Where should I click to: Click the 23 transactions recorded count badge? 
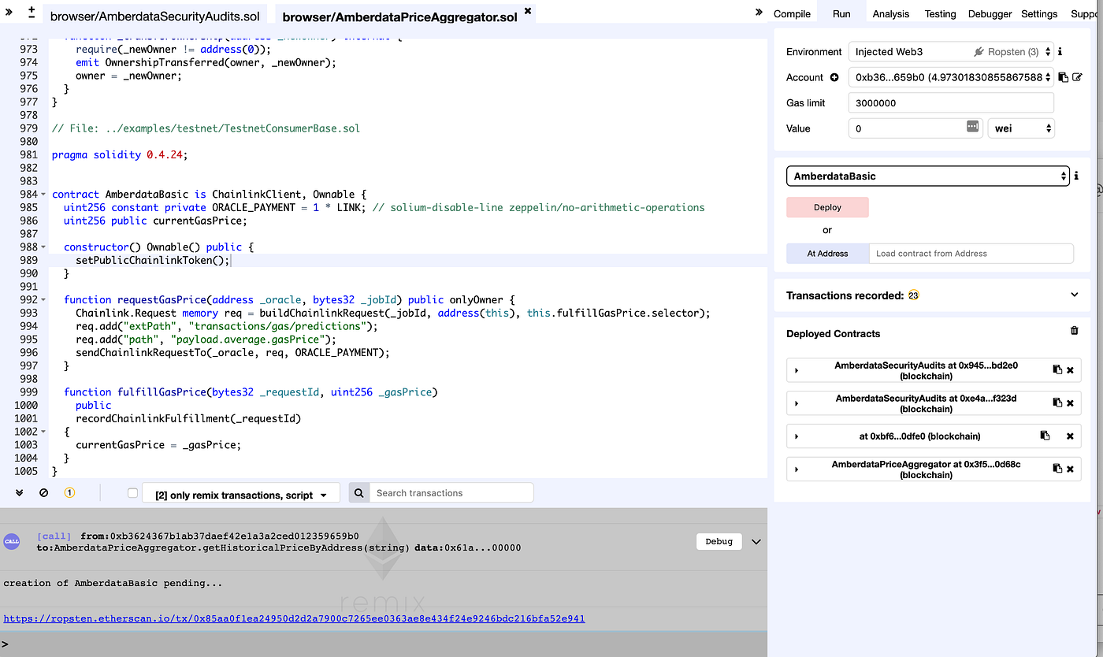click(x=913, y=295)
